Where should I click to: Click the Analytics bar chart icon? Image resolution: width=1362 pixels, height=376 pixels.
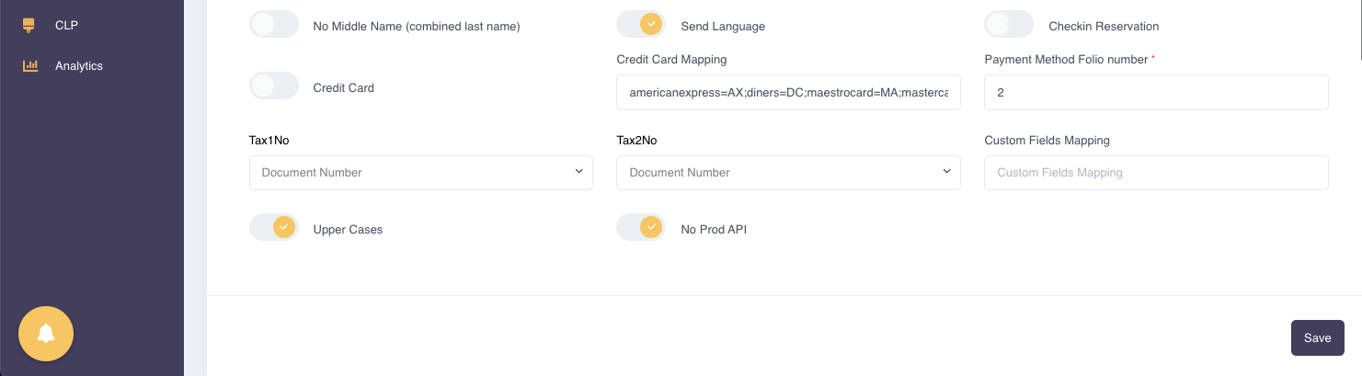29,66
